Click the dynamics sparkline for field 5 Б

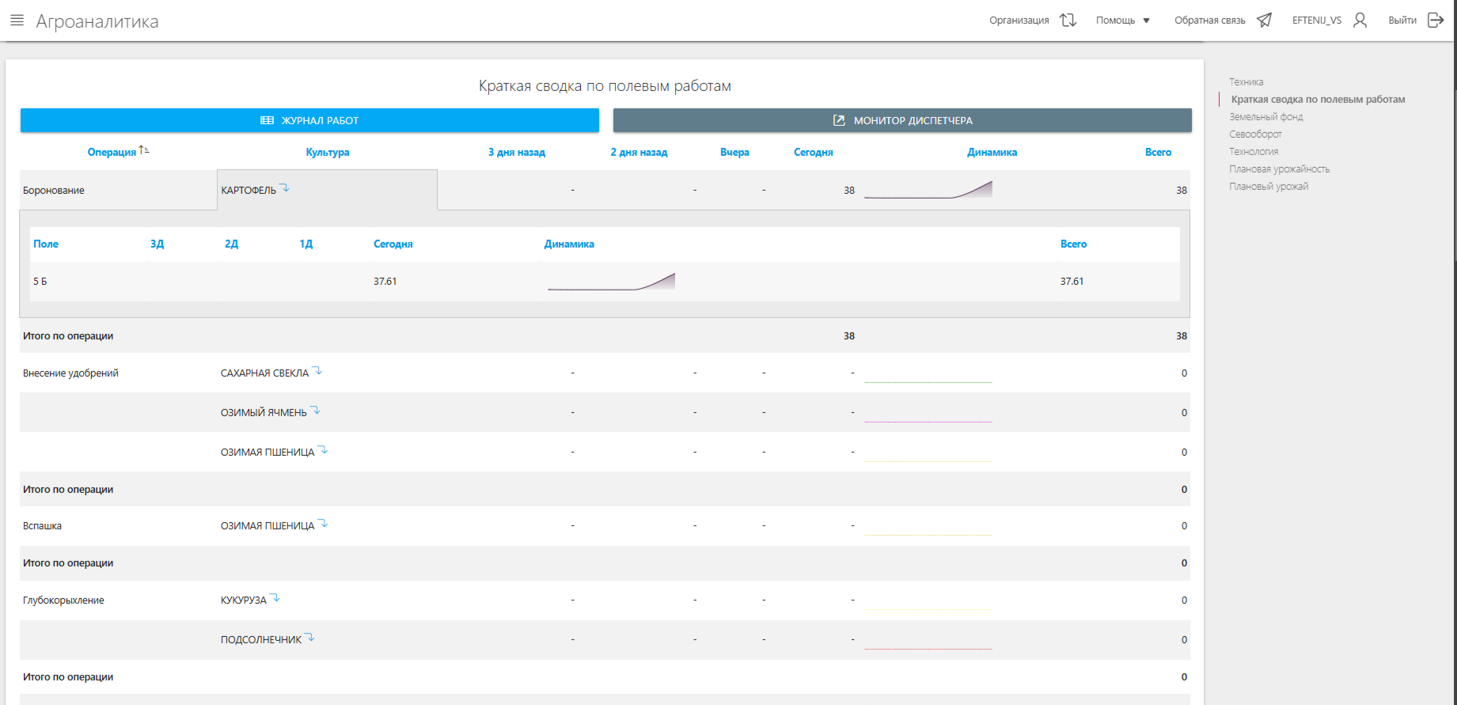coord(611,282)
